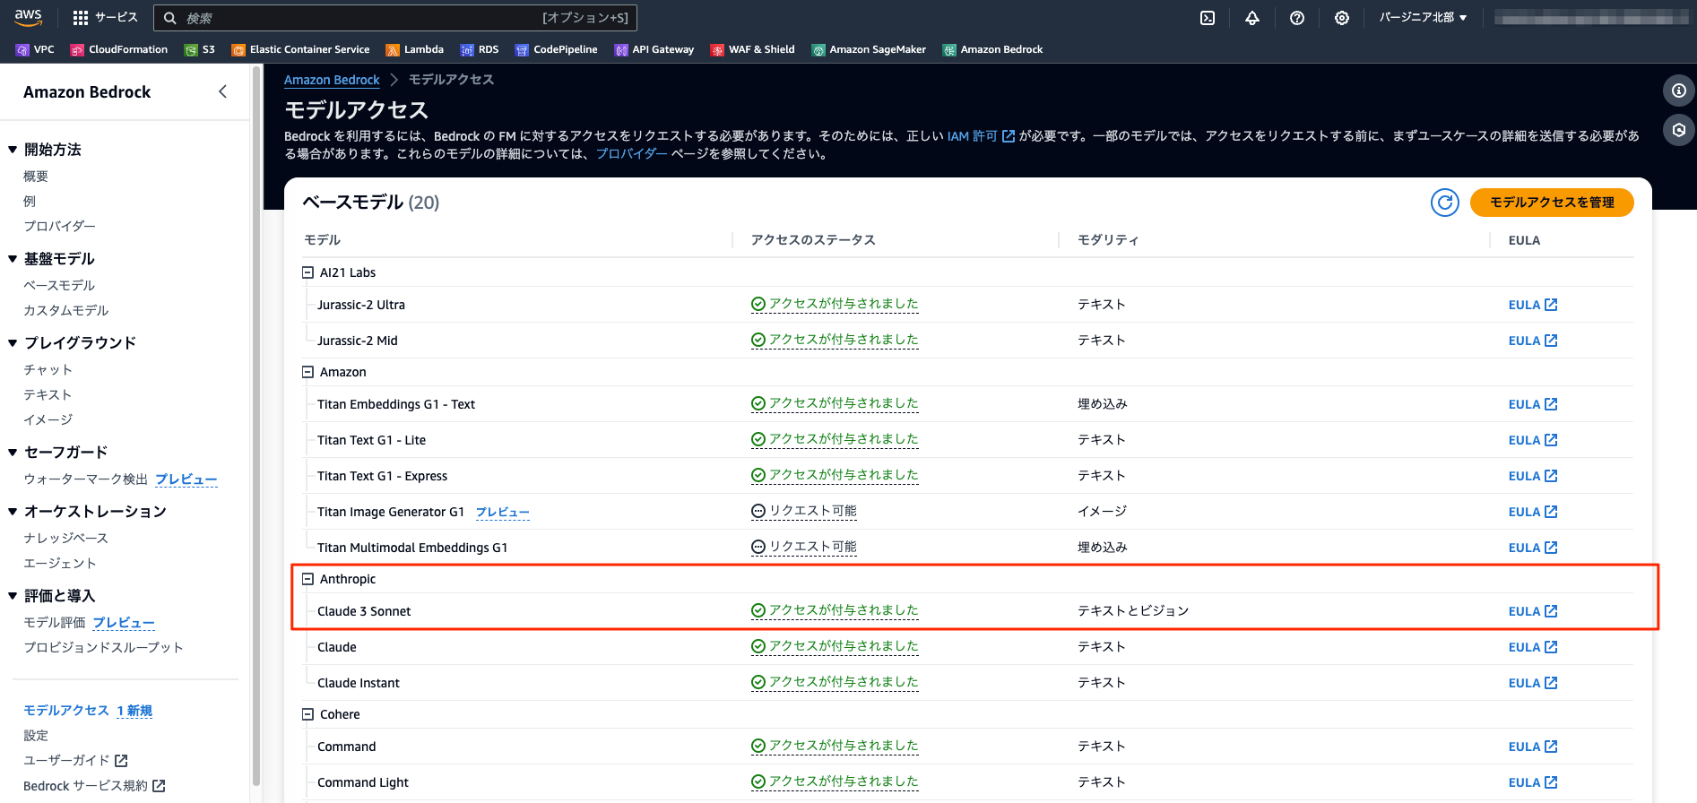The image size is (1697, 803).
Task: Click the アクセスのステータス column header
Action: pyautogui.click(x=813, y=240)
